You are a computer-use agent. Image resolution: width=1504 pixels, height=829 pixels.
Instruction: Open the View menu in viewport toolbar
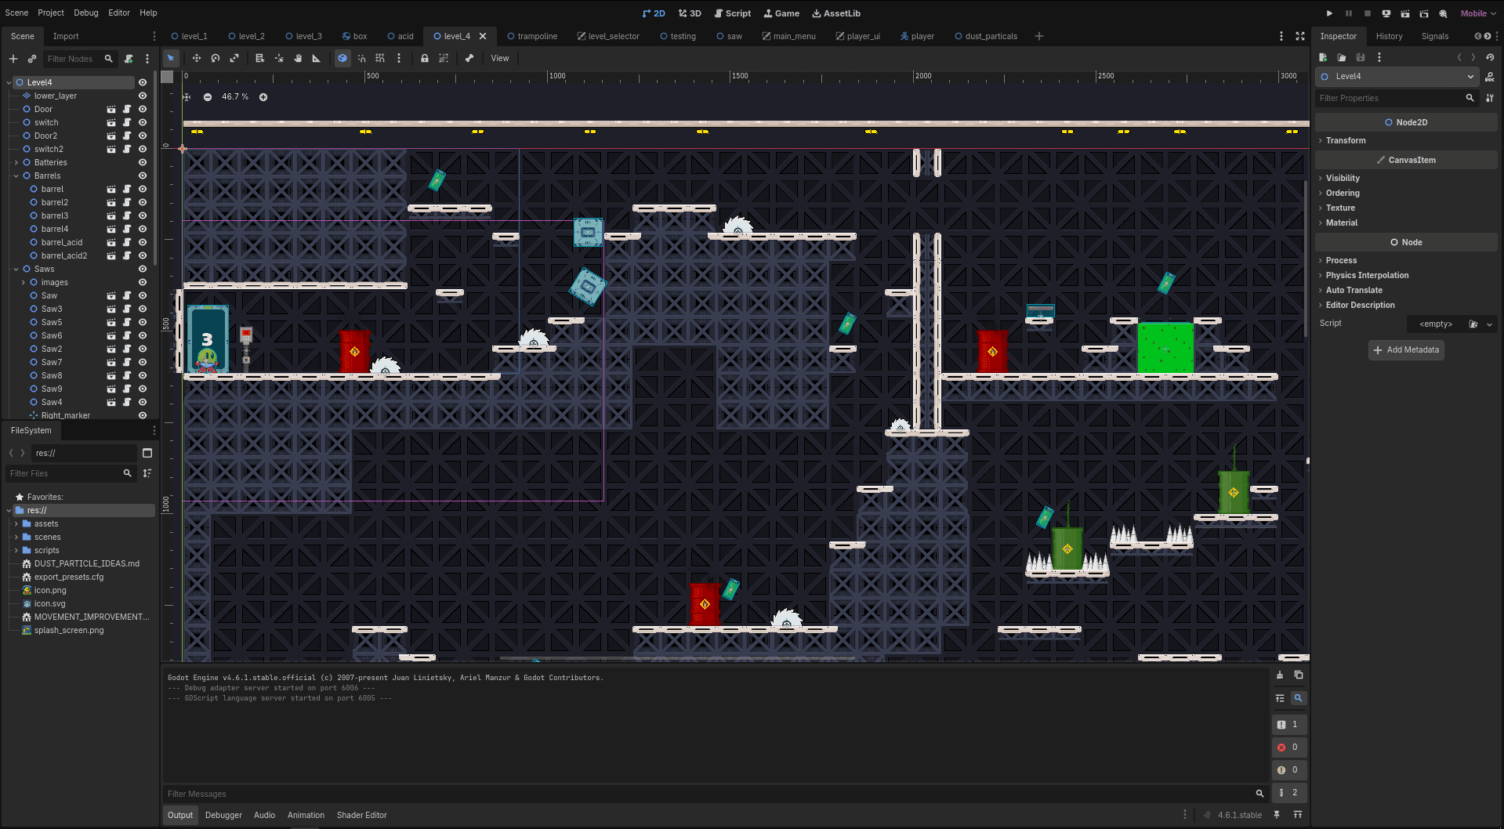coord(500,58)
